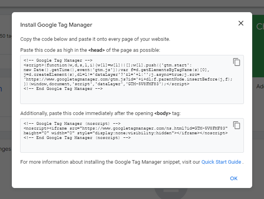Close the Install Google Tag Manager dialog

coord(241,24)
